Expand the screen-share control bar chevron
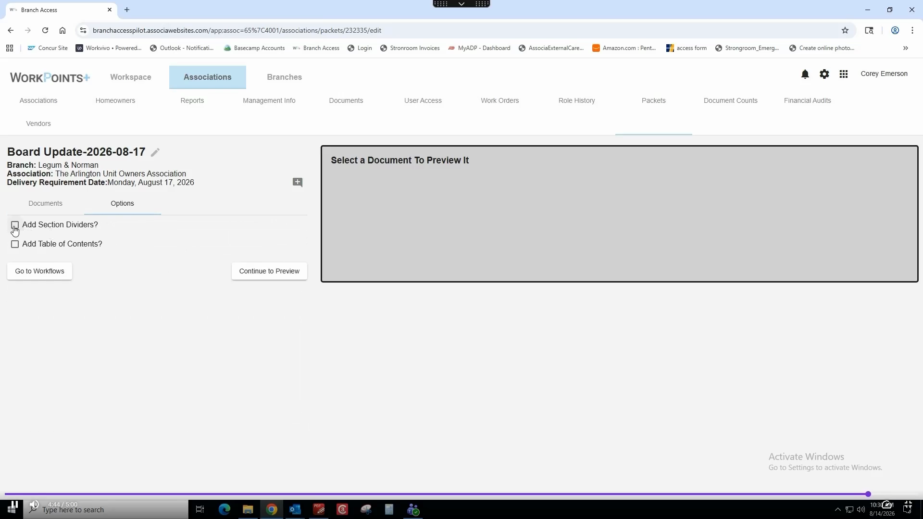The width and height of the screenshot is (923, 519). pyautogui.click(x=461, y=4)
